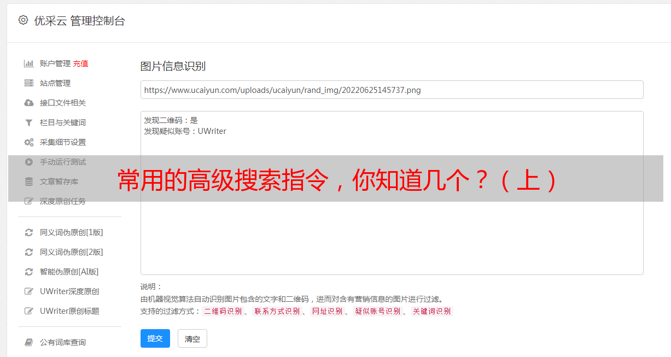Image resolution: width=671 pixels, height=357 pixels.
Task: Click the refresh icon for 同义词伪原创[1版]
Action: [29, 232]
